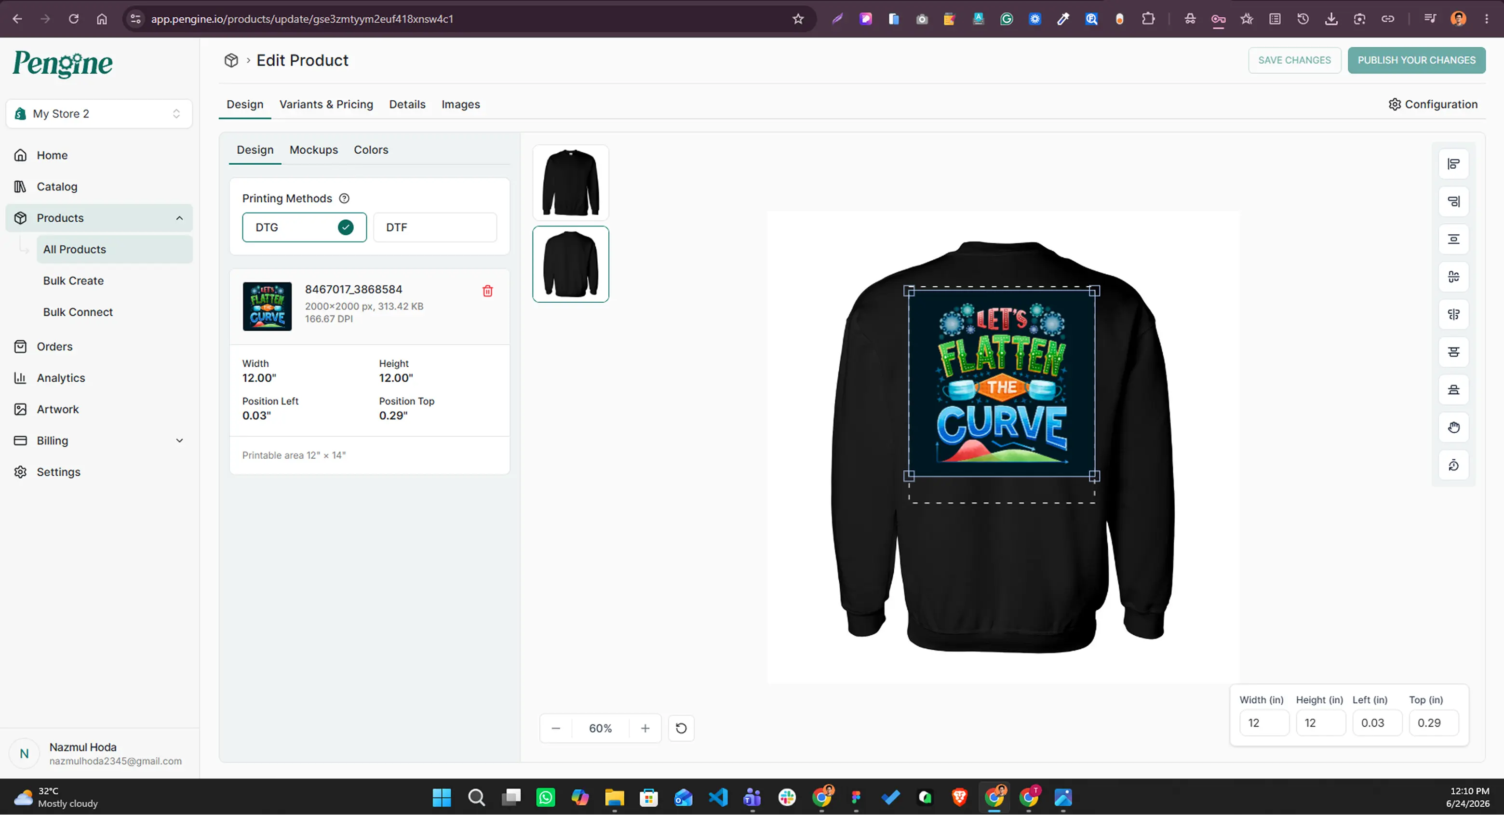This screenshot has height=815, width=1504.
Task: Bookmark this page with the star icon
Action: pos(798,19)
